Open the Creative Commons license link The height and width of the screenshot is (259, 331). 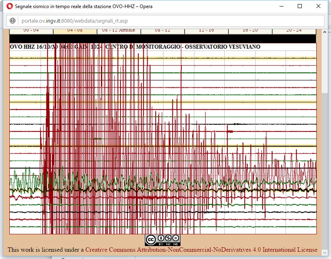coord(201,250)
